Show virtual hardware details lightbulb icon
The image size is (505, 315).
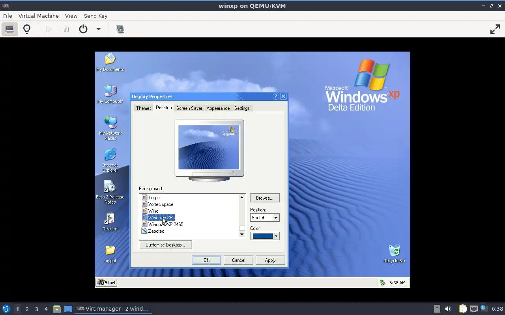27,29
